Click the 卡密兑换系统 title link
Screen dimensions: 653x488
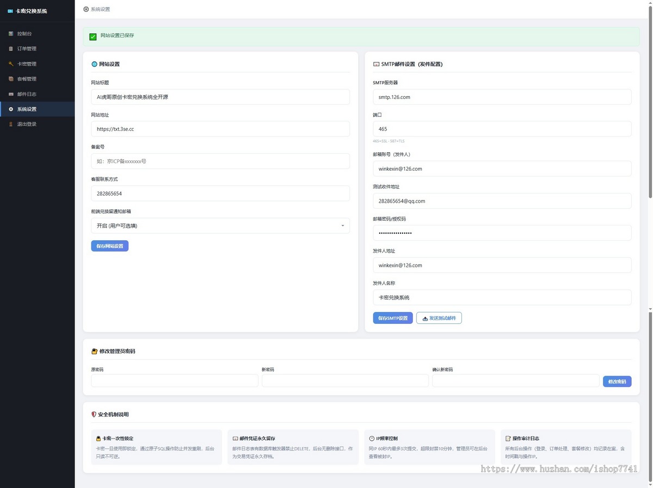pyautogui.click(x=32, y=11)
